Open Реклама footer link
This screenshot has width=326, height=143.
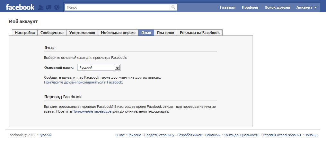[x=134, y=135]
